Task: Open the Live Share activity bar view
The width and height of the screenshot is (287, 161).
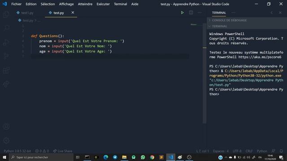Action: pyautogui.click(x=6, y=84)
